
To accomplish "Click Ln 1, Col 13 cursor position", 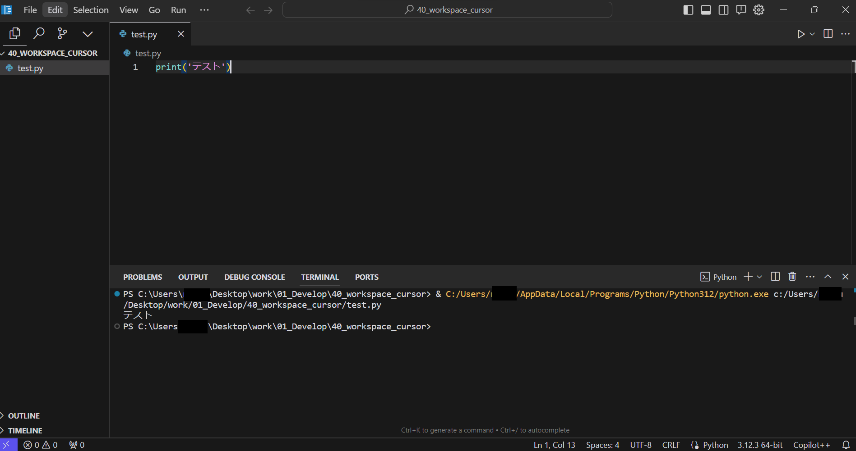I will click(x=554, y=445).
